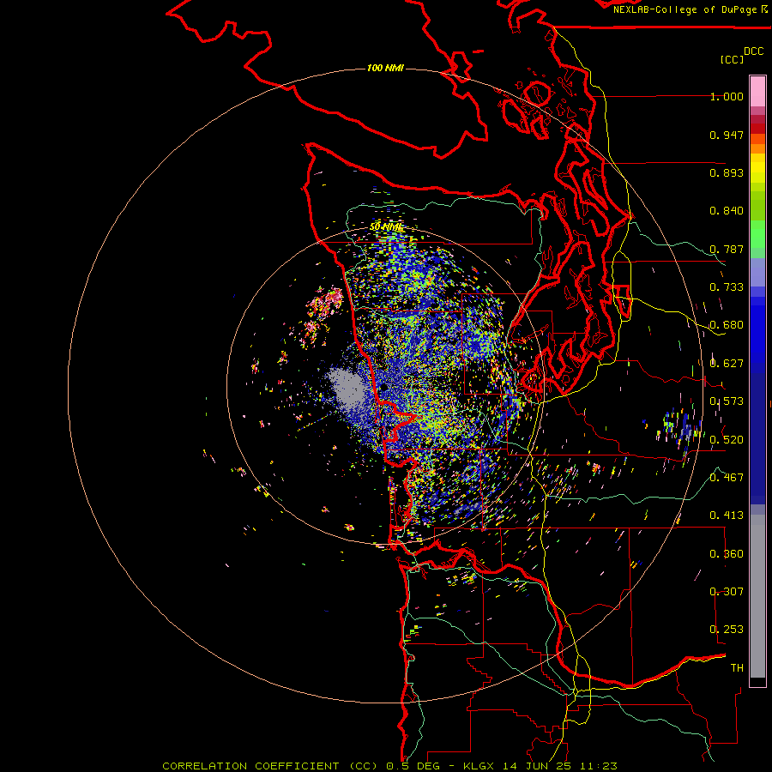Select the 0.947 scale value
772x772 pixels.
click(x=727, y=135)
